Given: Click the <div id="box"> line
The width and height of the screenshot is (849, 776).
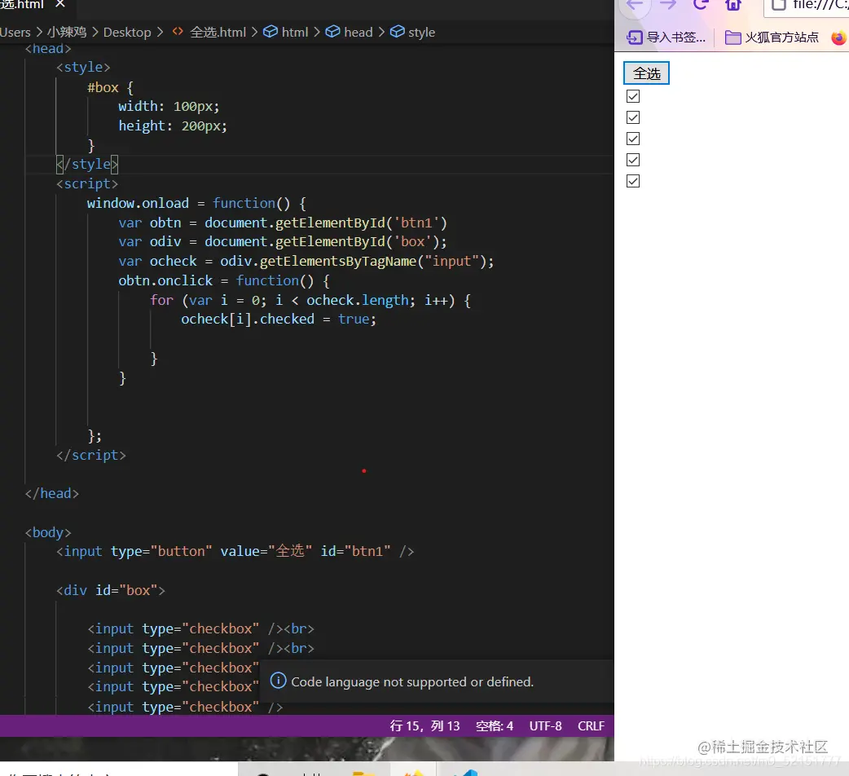Looking at the screenshot, I should 111,591.
